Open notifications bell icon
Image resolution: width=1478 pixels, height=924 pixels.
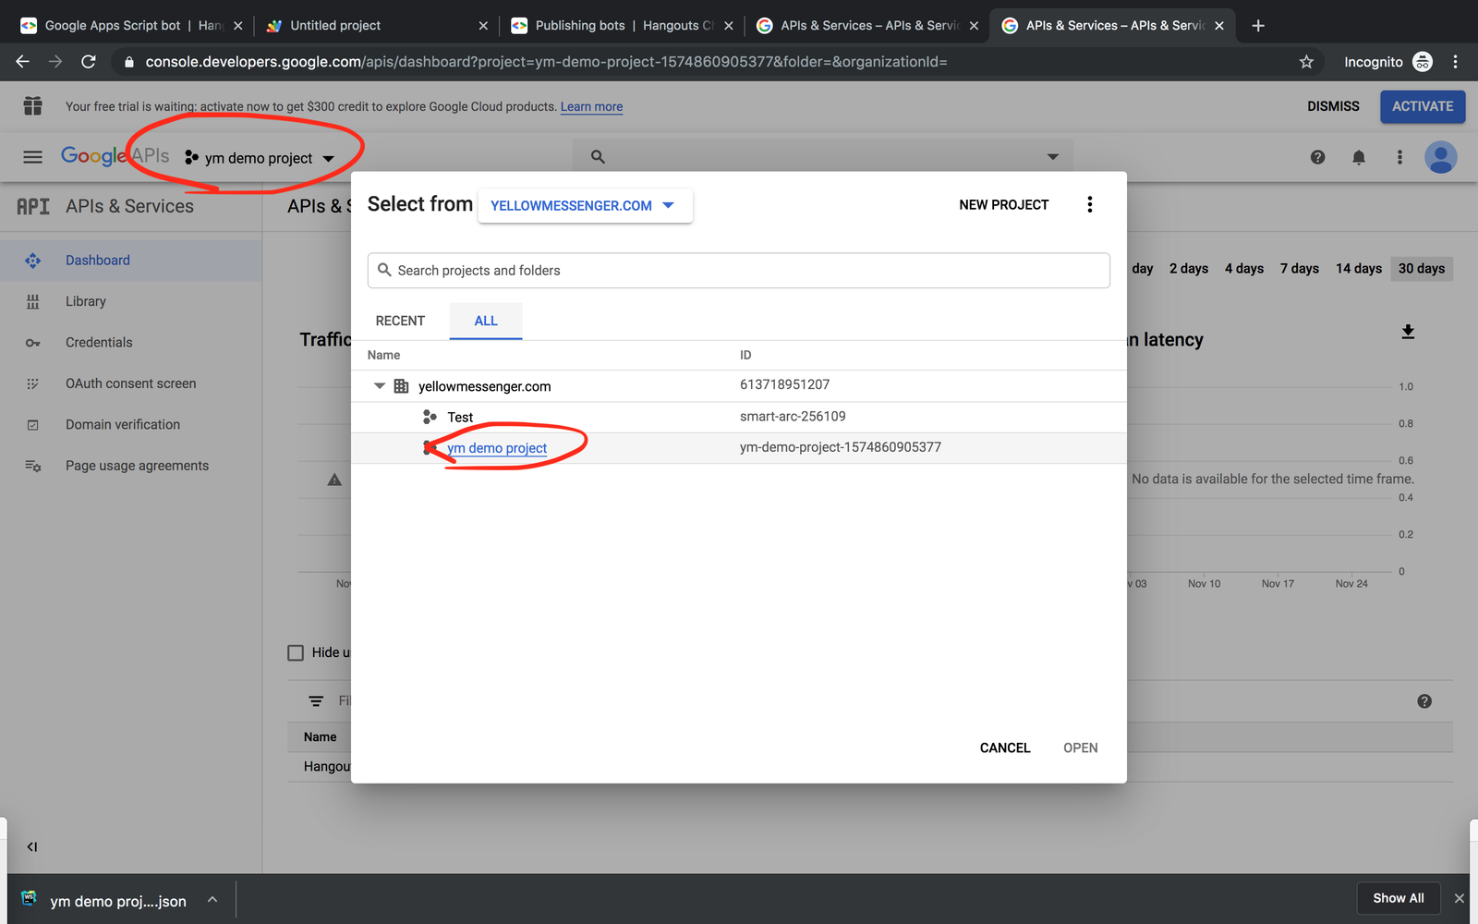[1359, 157]
